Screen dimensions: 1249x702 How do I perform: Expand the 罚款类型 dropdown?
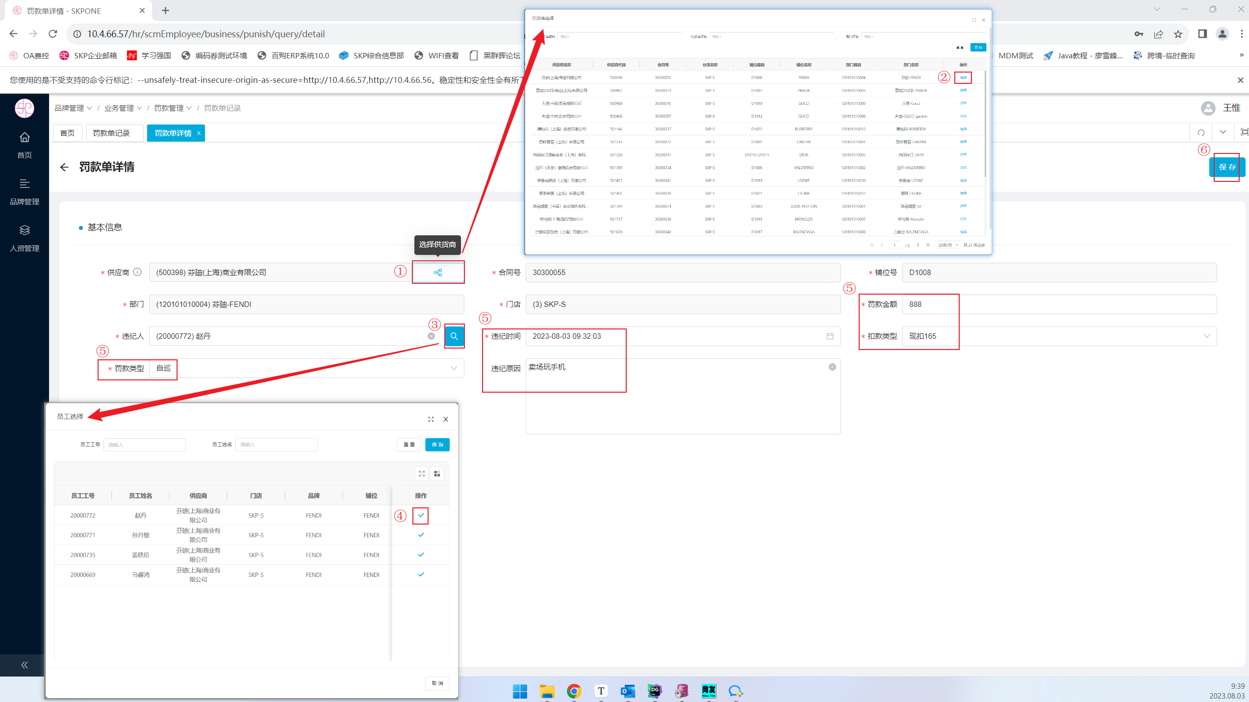tap(454, 368)
